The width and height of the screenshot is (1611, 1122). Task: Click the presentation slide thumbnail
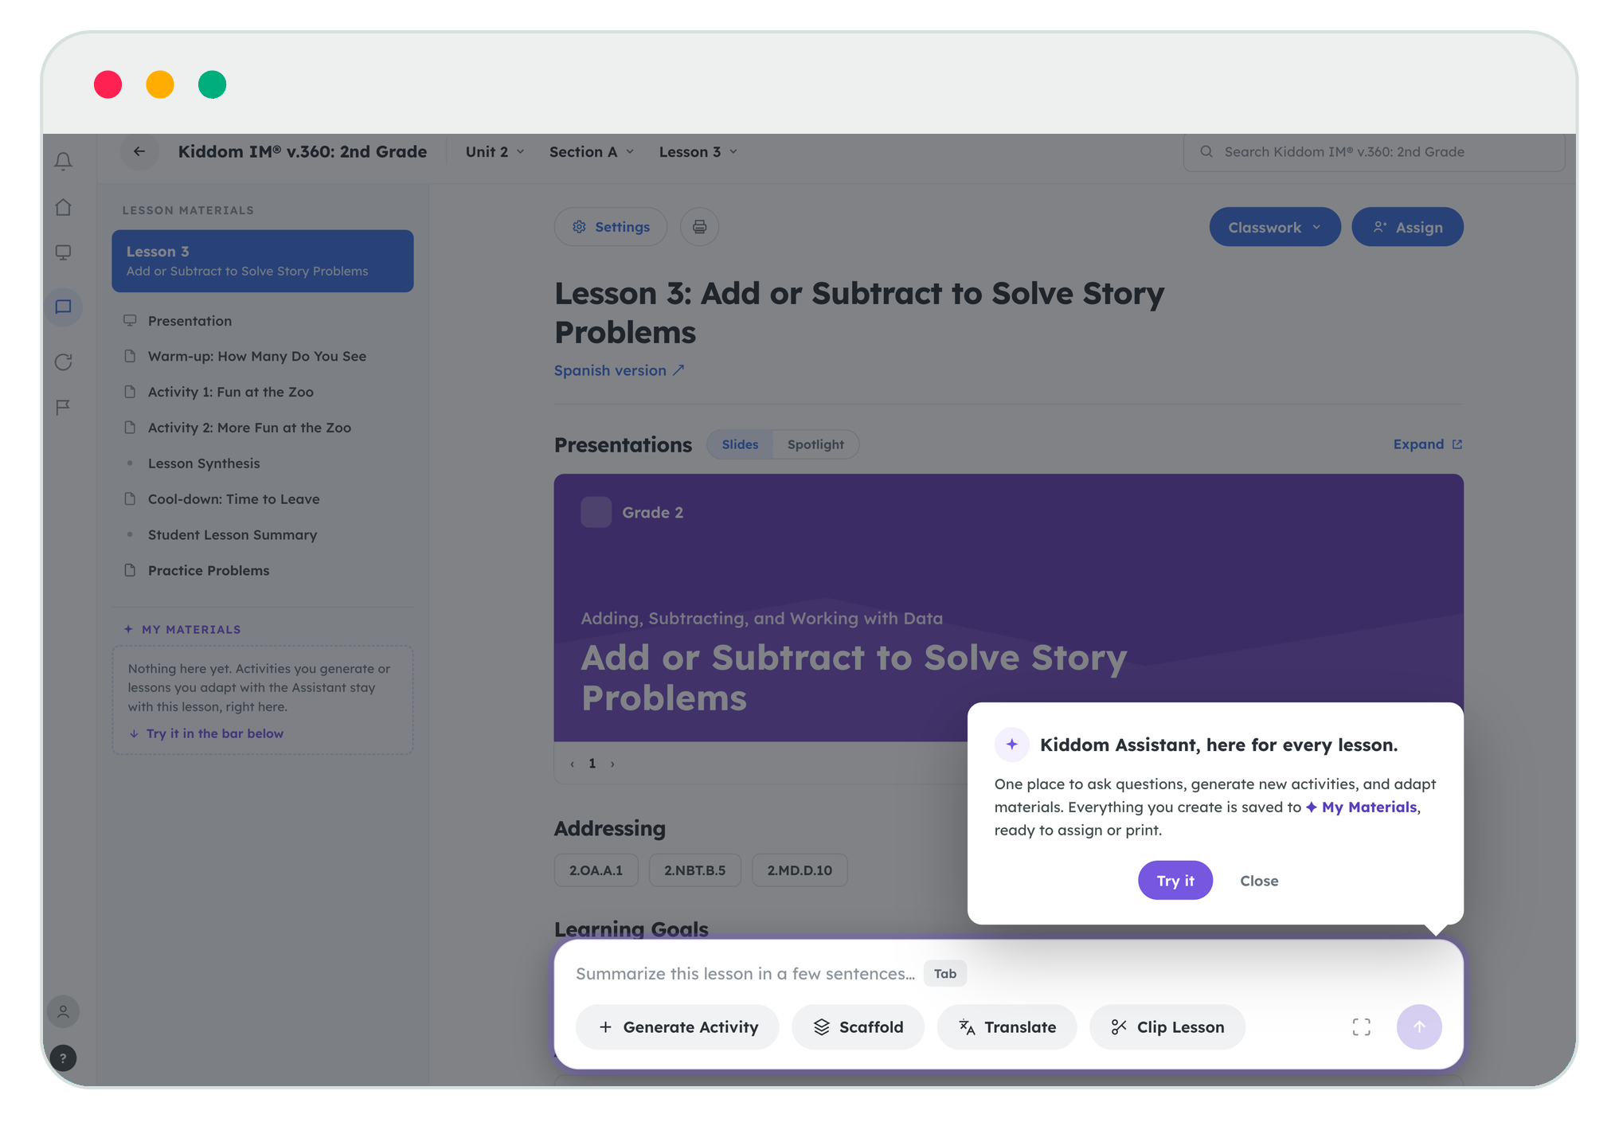click(1008, 608)
